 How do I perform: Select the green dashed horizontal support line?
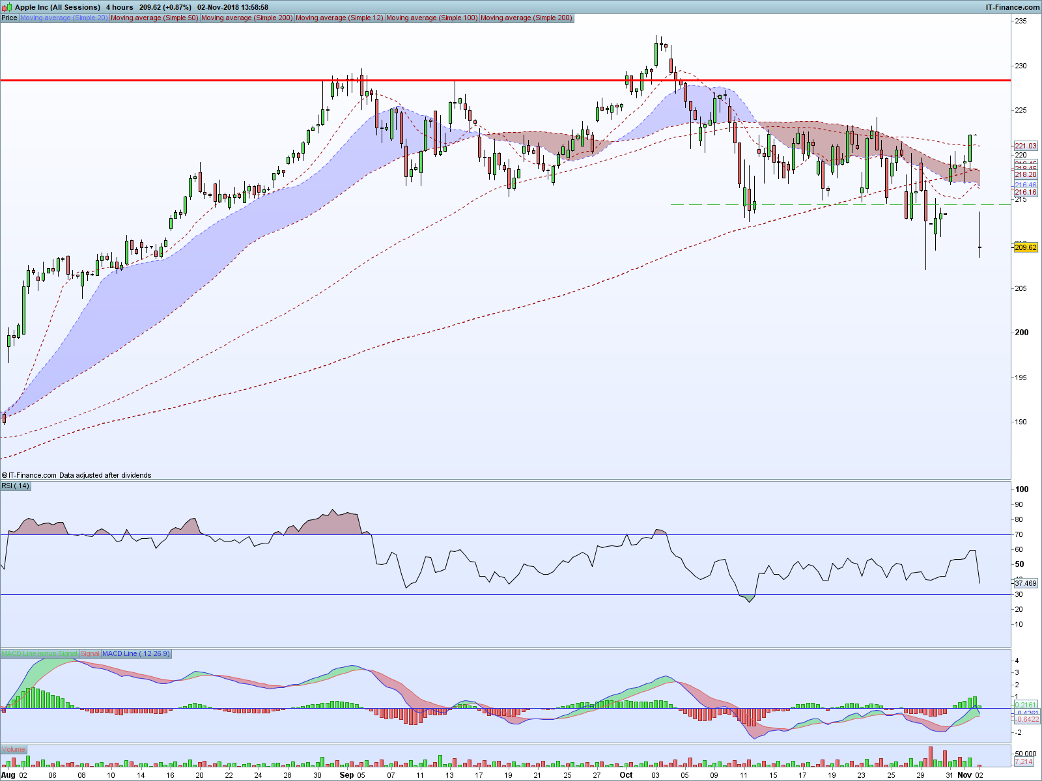[841, 204]
